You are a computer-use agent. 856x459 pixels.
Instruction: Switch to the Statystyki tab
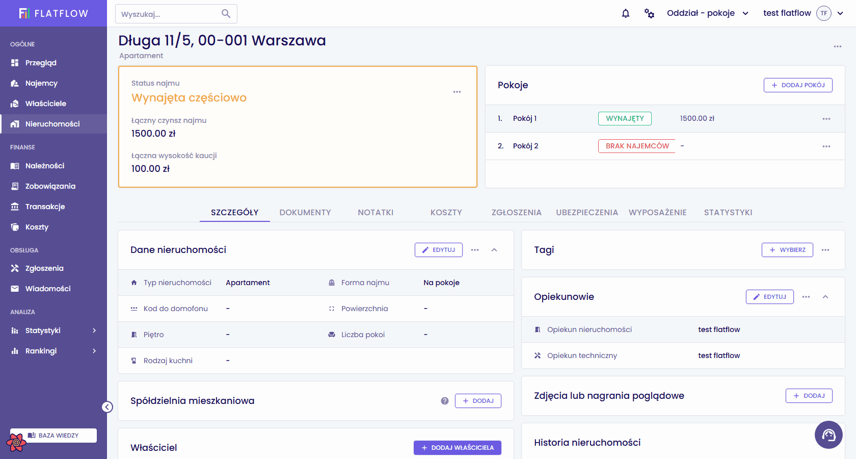[728, 213]
